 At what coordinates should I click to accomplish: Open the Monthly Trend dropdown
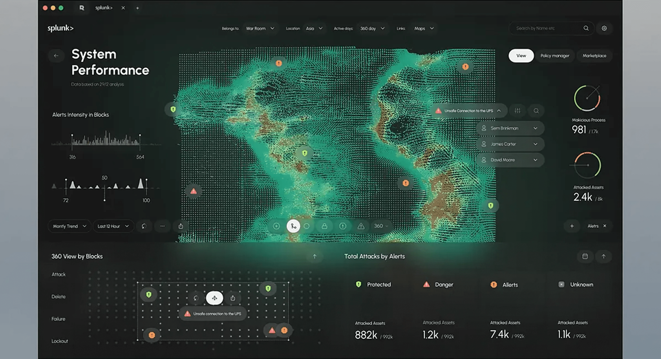click(x=69, y=226)
